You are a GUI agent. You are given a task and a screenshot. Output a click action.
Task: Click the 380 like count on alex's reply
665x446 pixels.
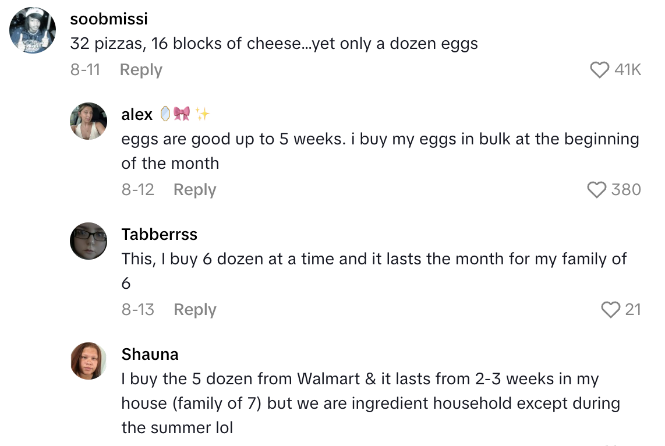click(626, 189)
